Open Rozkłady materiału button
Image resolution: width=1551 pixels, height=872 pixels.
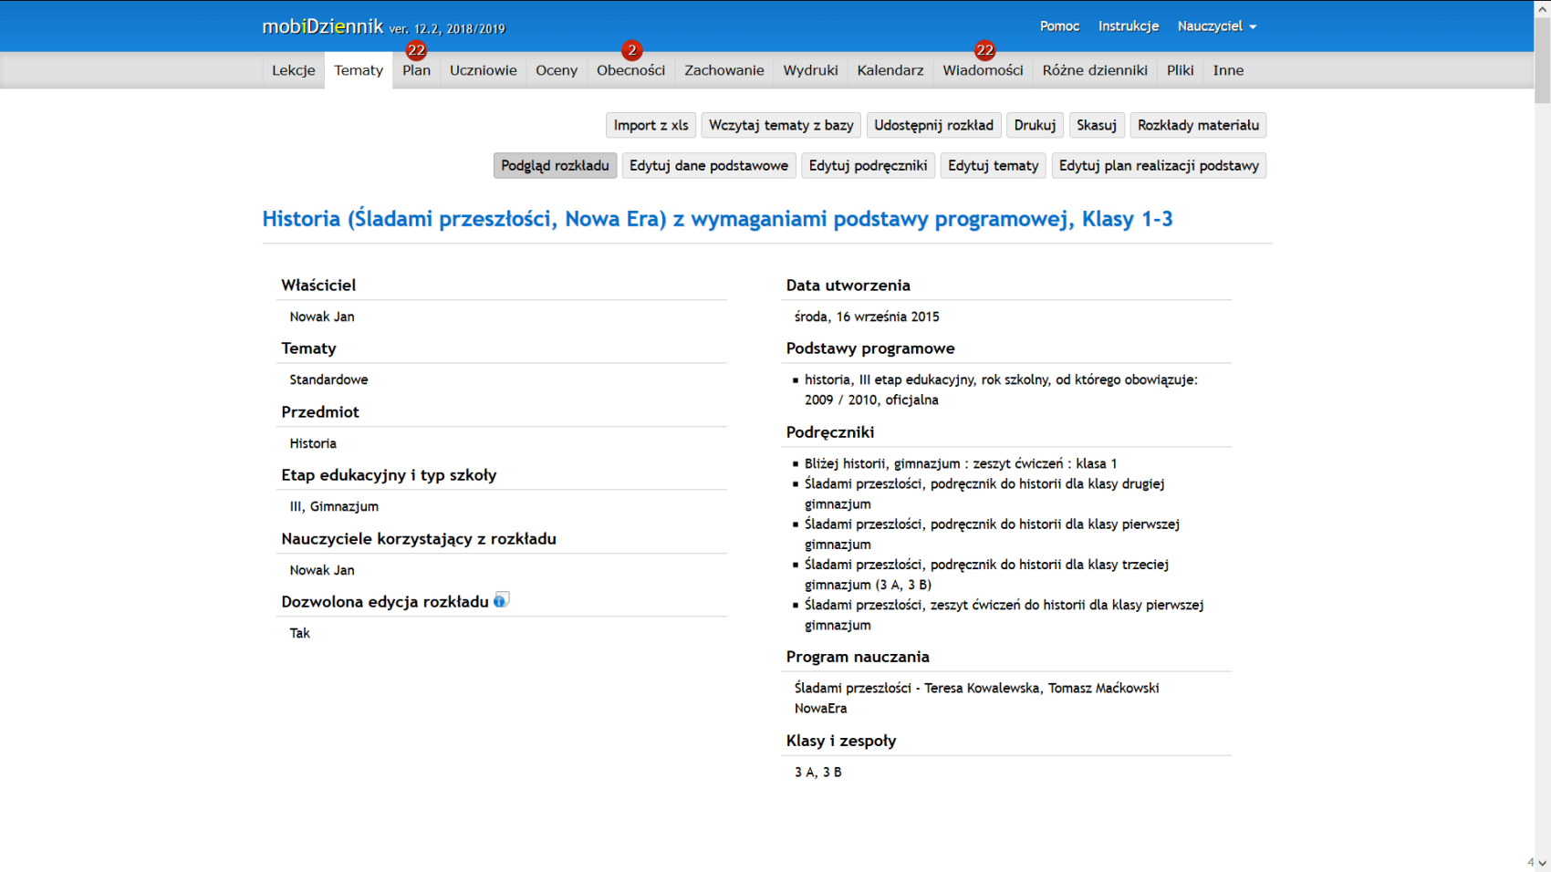coord(1198,125)
